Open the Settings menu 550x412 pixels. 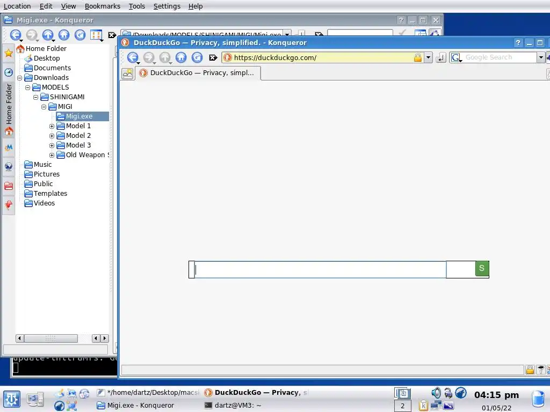pos(167,6)
